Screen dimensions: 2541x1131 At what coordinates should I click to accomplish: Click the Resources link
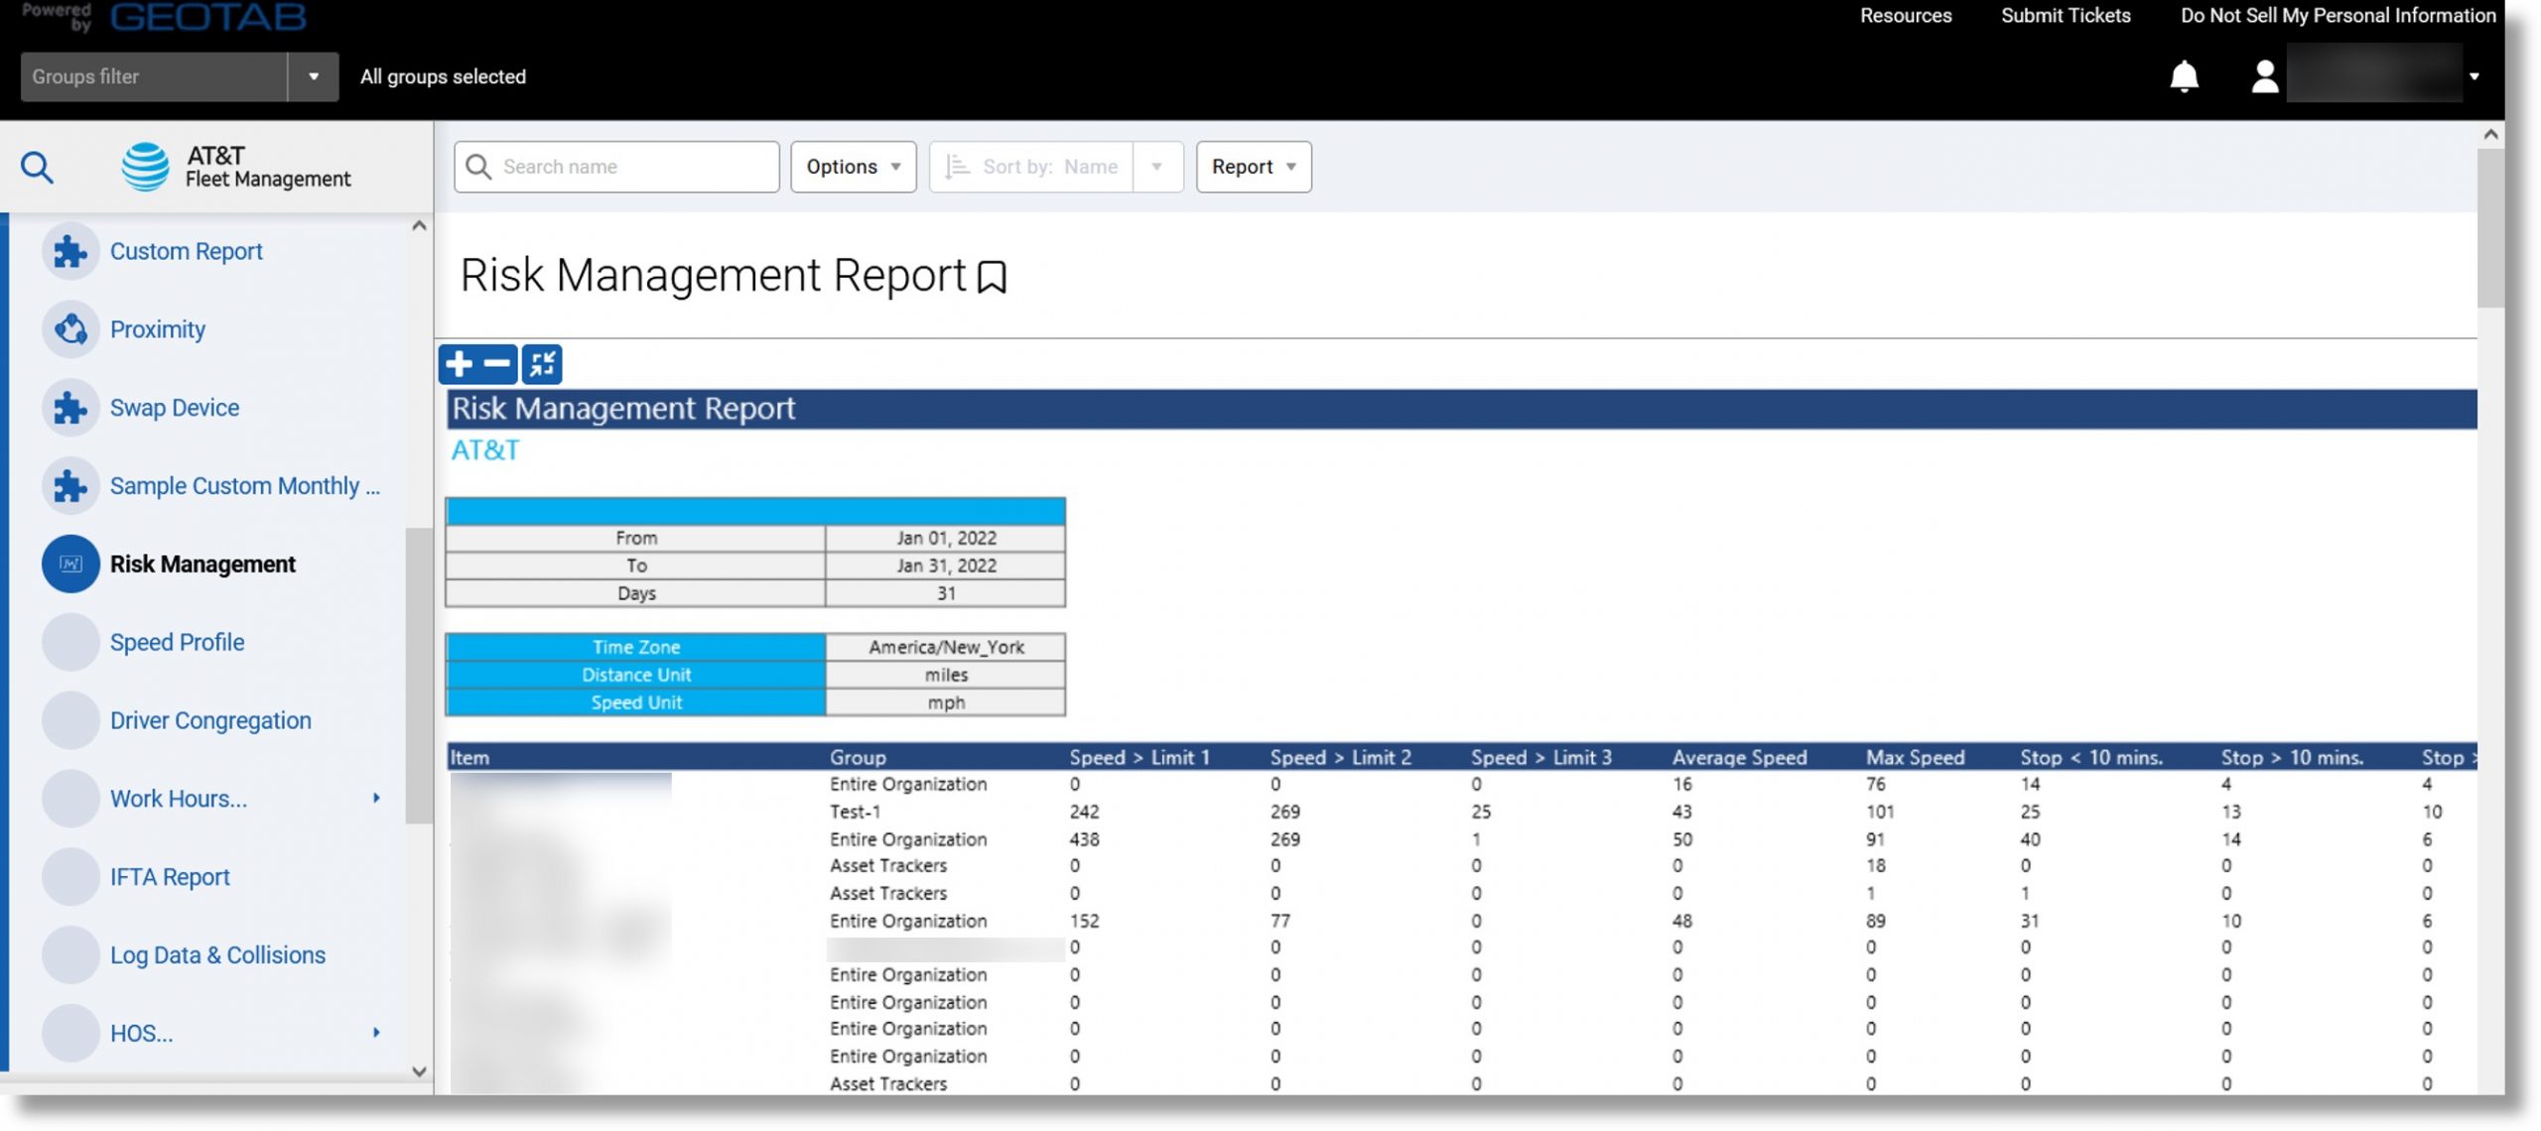(x=1905, y=16)
